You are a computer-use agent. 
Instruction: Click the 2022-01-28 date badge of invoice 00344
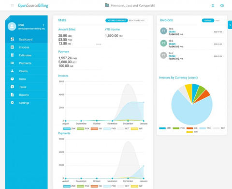click(x=218, y=32)
